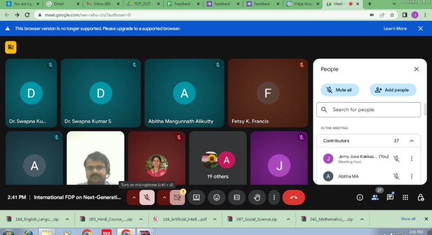Click the Add people button

tap(393, 90)
